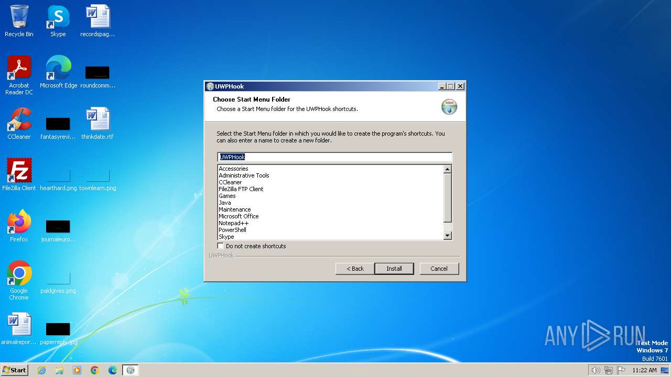
Task: Select Skype in the folder list
Action: 226,237
